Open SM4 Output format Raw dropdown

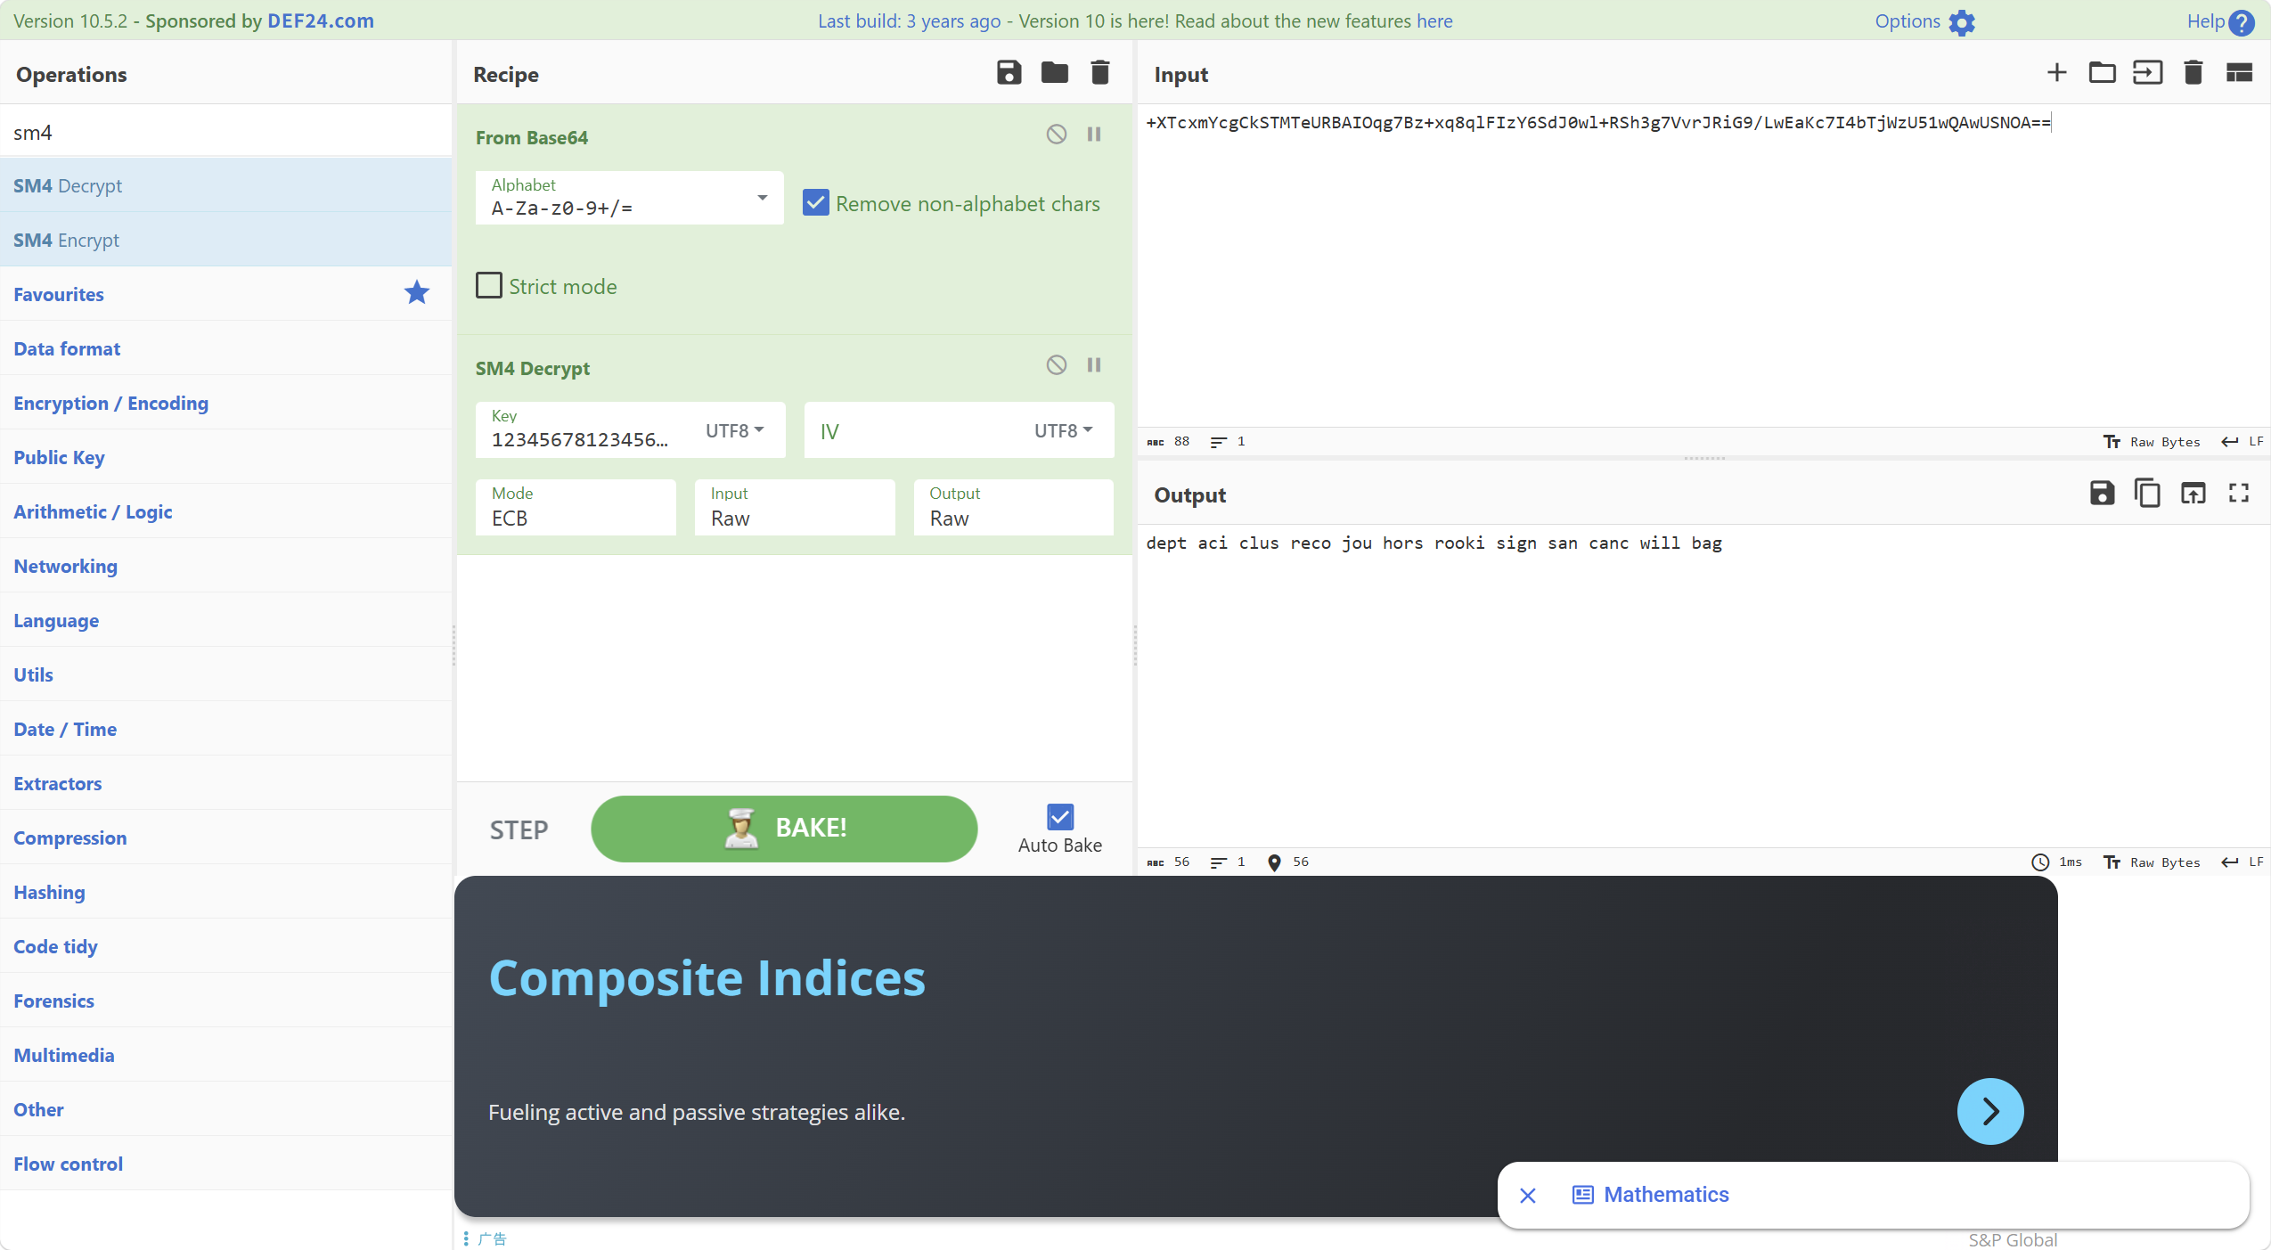[x=1013, y=508]
